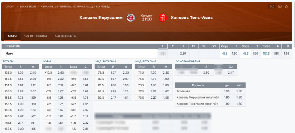
Task: Choose over 1.90 for total 158.5
Action: pos(21,104)
